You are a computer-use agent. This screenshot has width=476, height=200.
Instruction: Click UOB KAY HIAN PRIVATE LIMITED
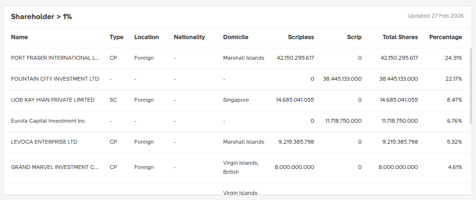53,100
